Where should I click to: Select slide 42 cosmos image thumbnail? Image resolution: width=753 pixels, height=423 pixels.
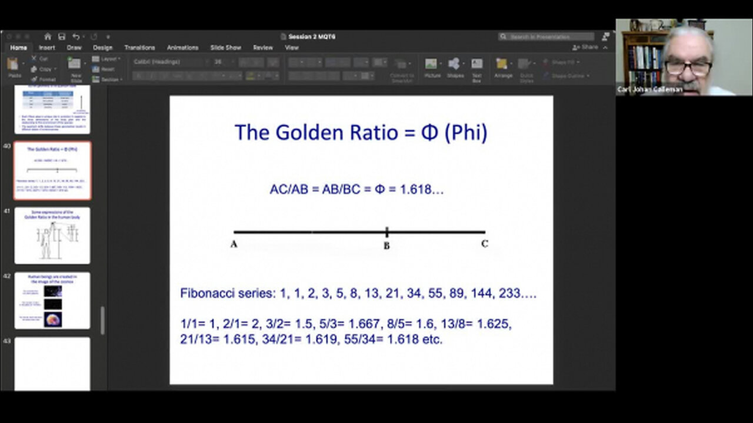coord(52,300)
